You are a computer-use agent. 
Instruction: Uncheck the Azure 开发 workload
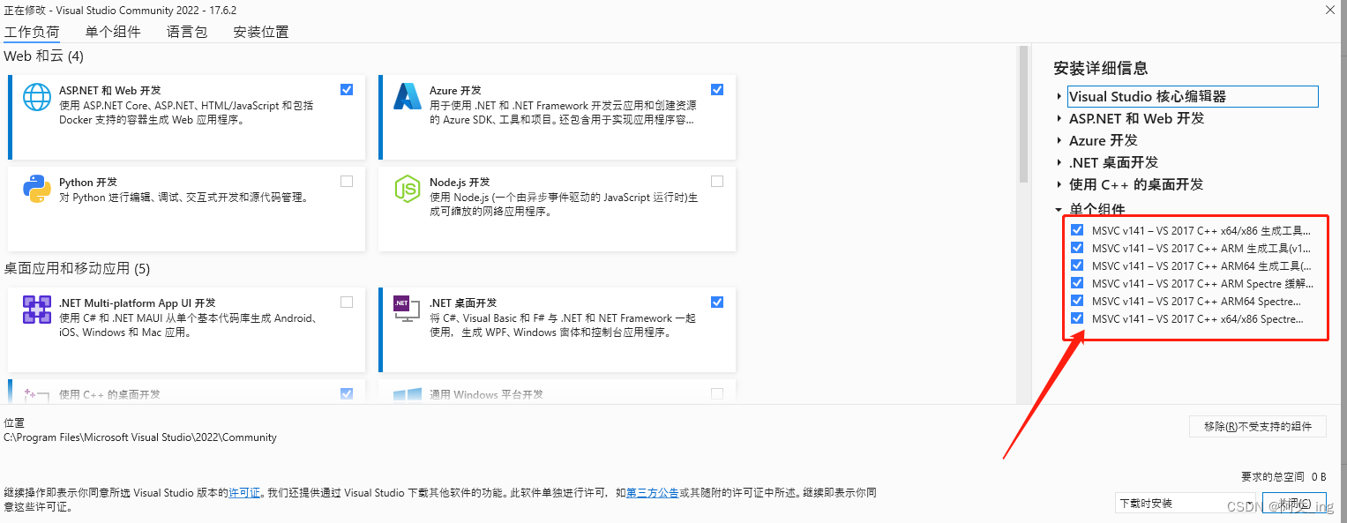pos(716,89)
